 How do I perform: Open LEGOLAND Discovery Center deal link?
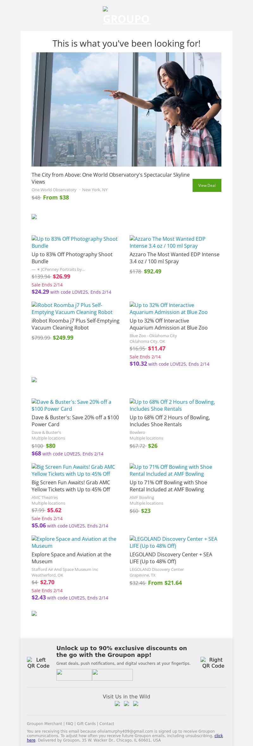tap(173, 542)
